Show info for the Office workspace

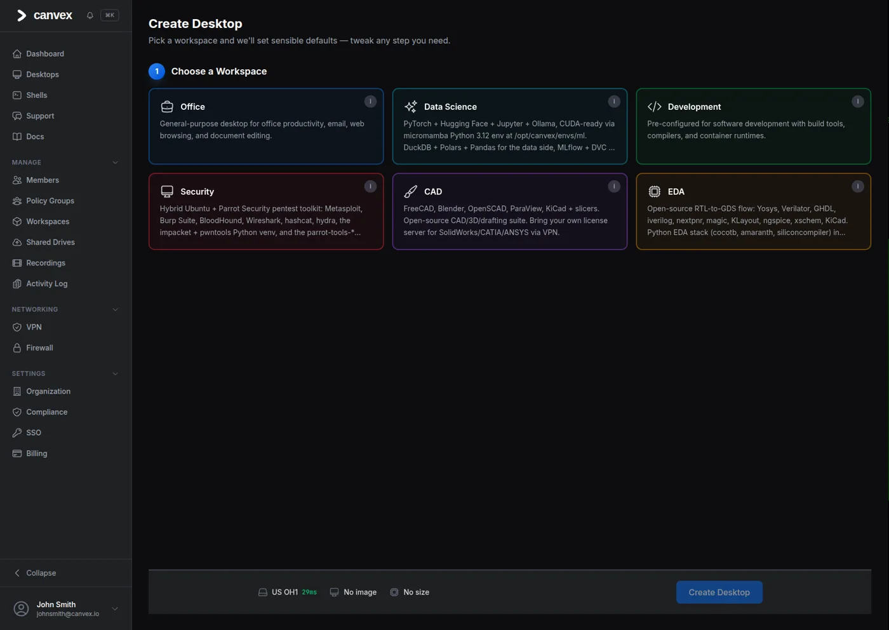click(370, 102)
